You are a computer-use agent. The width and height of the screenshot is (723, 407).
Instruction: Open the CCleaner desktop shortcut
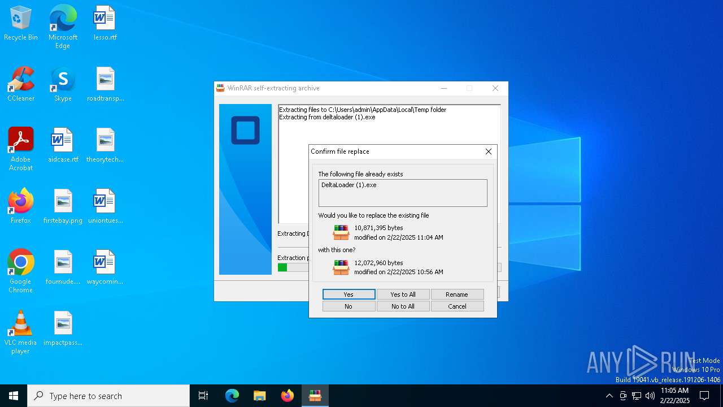coord(21,85)
